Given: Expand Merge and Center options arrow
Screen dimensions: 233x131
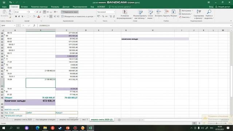Looking at the screenshot, I should (95, 16).
